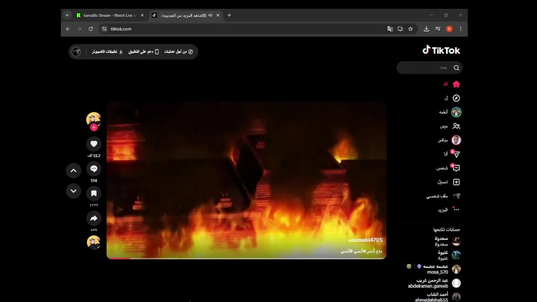
Task: Mute the TikTok tab via speaker icon
Action: tap(210, 15)
